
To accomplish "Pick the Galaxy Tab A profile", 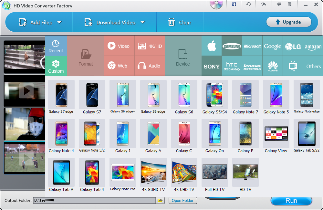I will (61, 175).
